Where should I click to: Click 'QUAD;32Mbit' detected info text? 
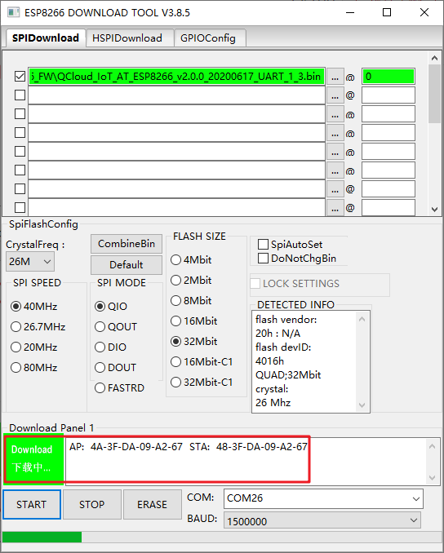tap(288, 375)
